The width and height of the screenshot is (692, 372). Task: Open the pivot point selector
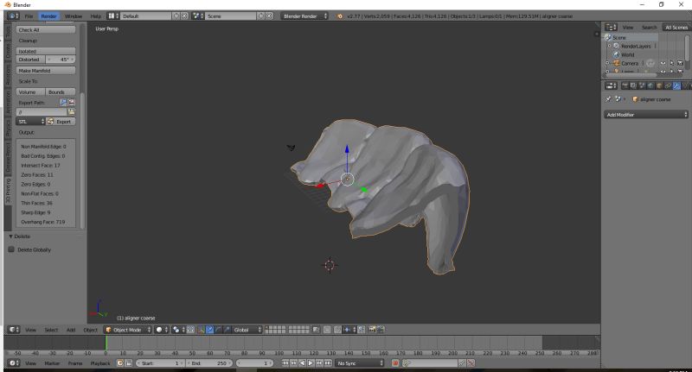click(x=178, y=330)
